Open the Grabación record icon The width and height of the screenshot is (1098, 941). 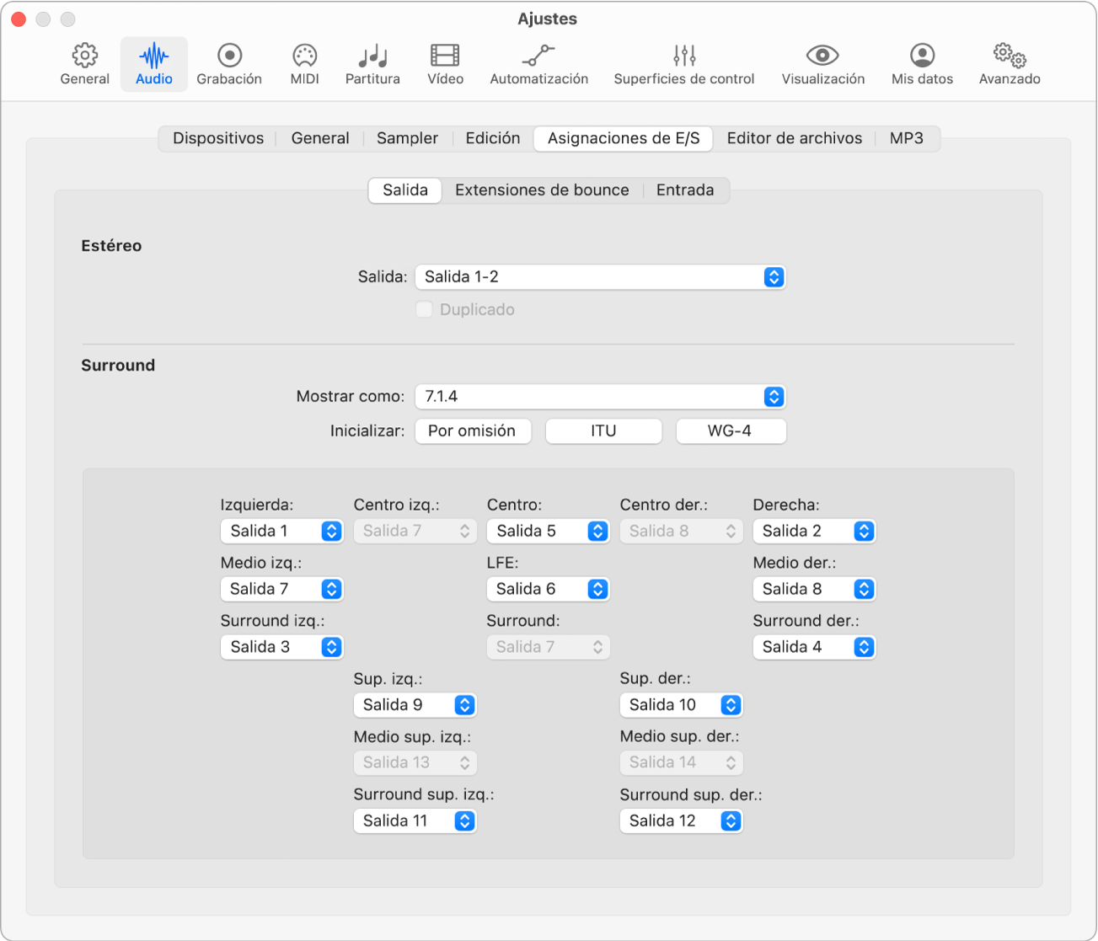tap(229, 56)
